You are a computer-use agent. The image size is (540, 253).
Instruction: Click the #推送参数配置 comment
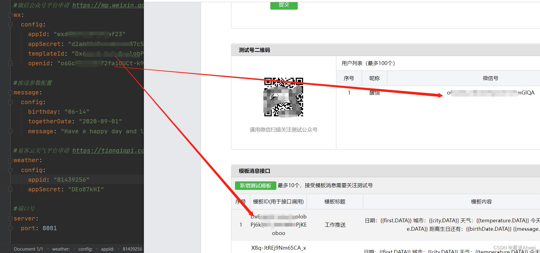click(x=33, y=83)
